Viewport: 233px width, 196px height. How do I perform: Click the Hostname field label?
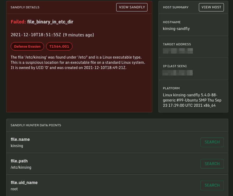pos(172,22)
